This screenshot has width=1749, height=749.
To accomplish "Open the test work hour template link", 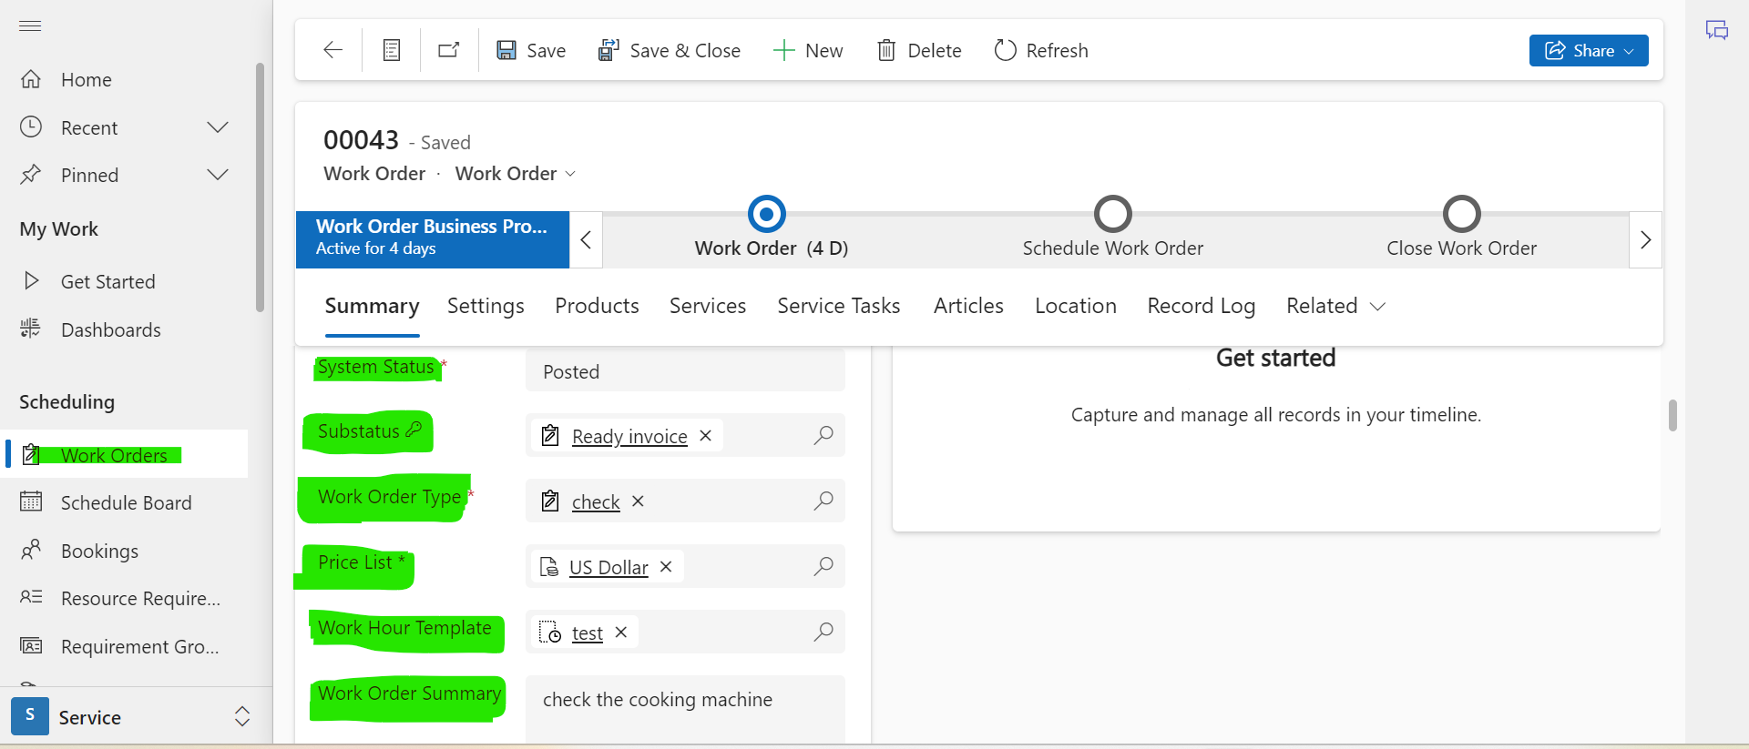I will point(588,633).
